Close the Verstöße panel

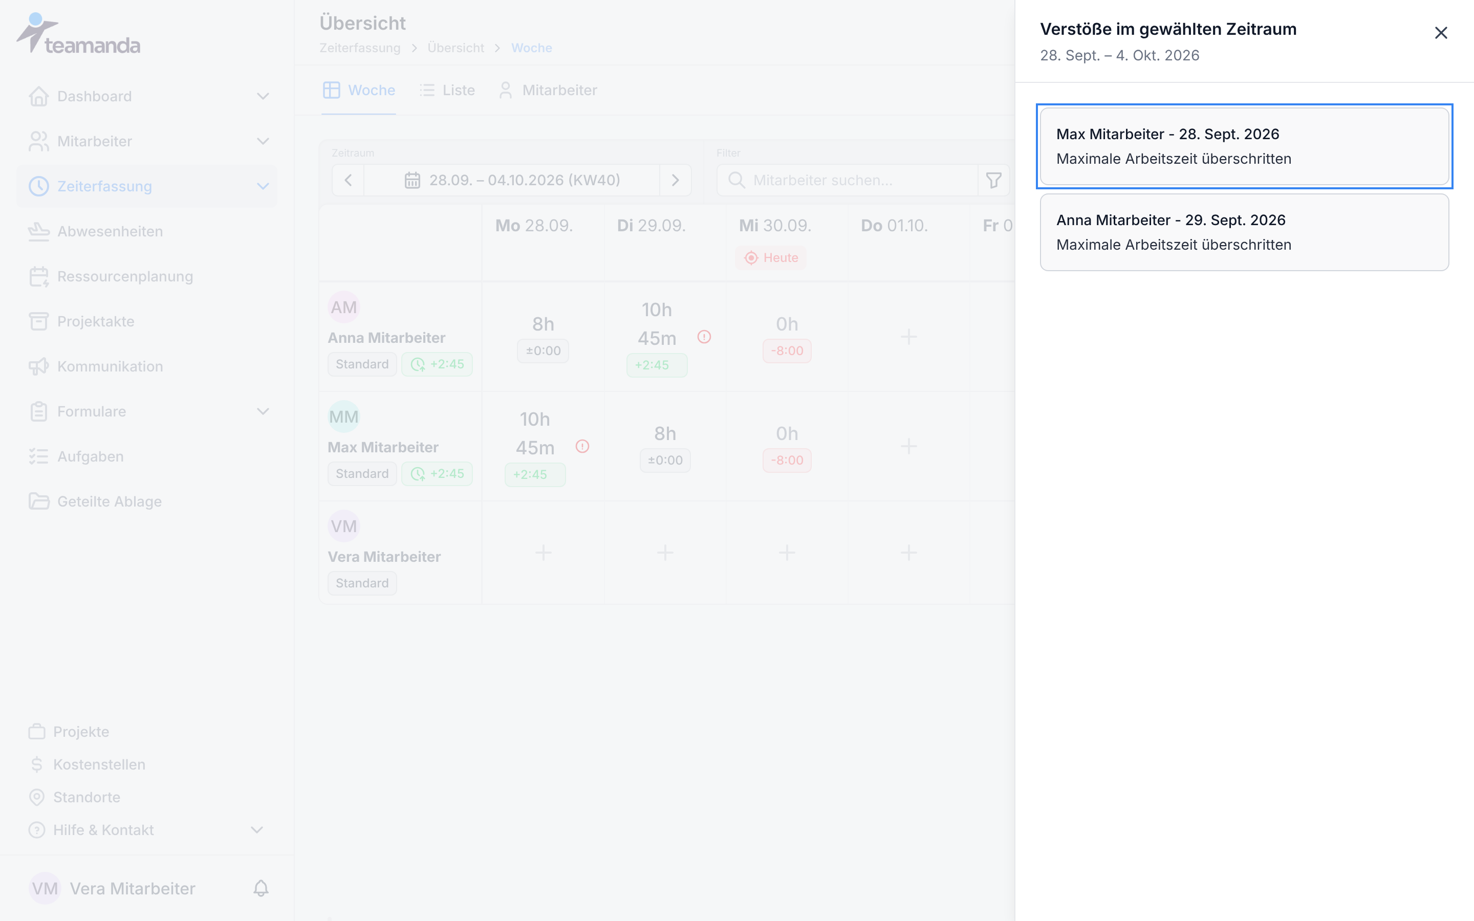[1441, 33]
